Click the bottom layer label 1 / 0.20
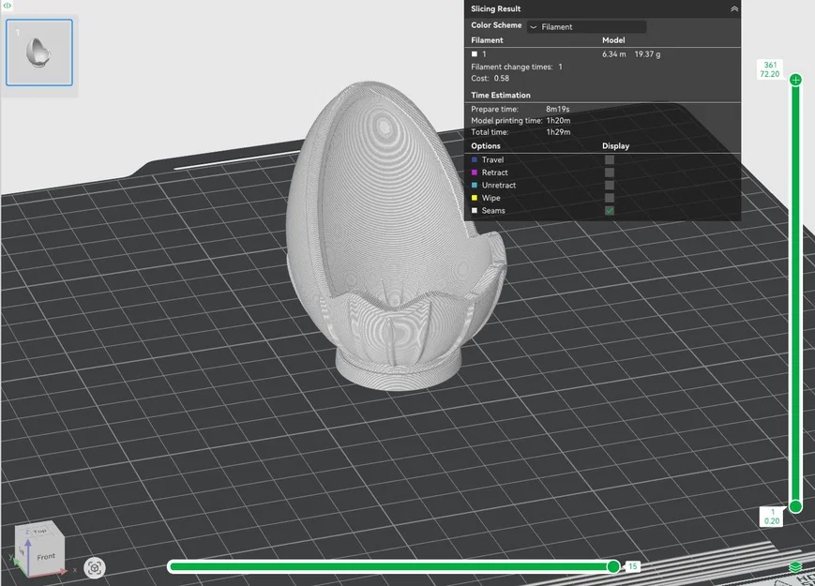This screenshot has height=586, width=815. click(772, 517)
